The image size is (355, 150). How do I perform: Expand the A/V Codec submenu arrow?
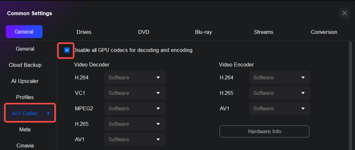(x=49, y=113)
